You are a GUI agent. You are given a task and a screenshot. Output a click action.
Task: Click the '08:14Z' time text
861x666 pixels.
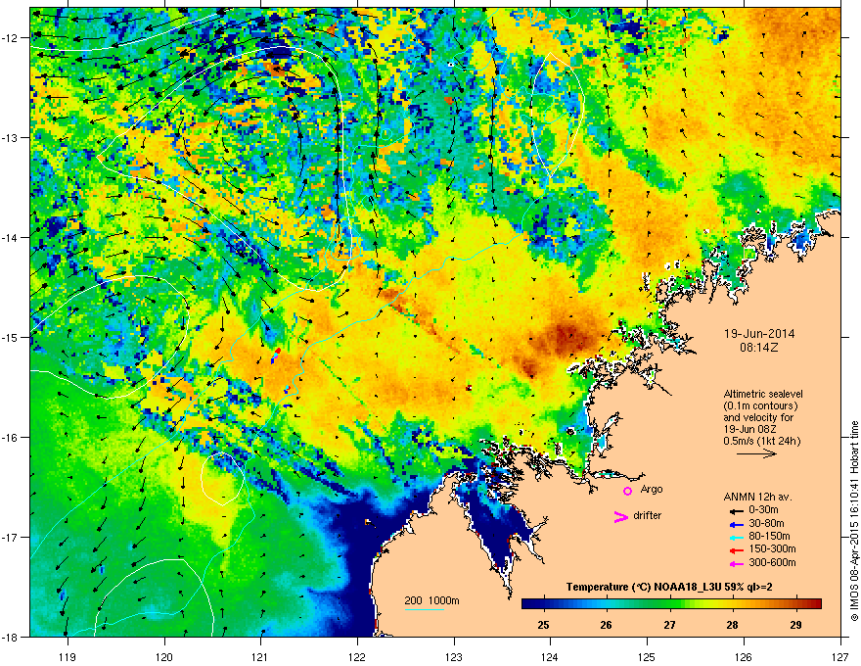click(759, 348)
